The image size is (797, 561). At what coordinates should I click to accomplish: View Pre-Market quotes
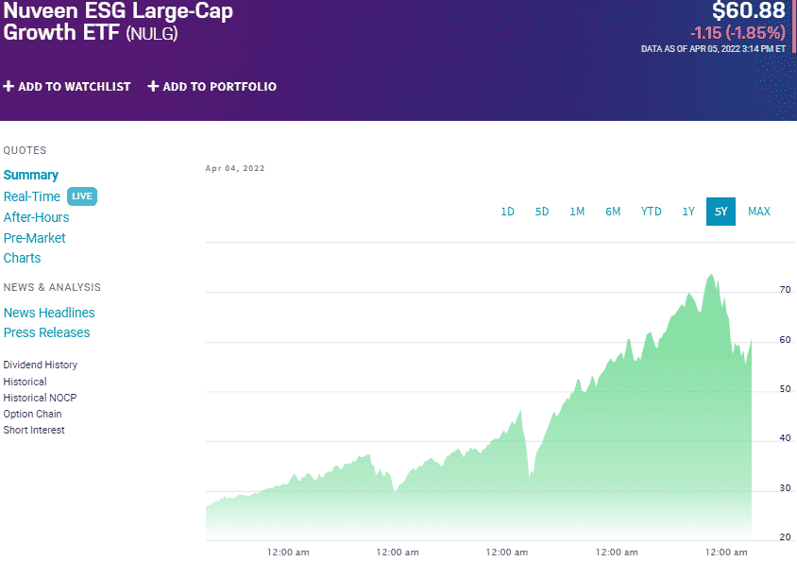(34, 238)
